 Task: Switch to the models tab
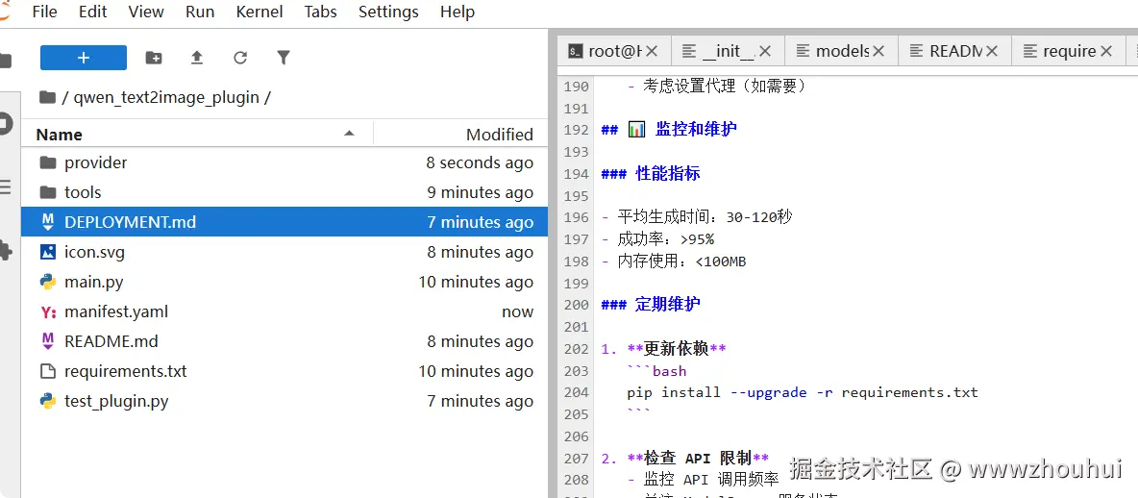[x=842, y=51]
